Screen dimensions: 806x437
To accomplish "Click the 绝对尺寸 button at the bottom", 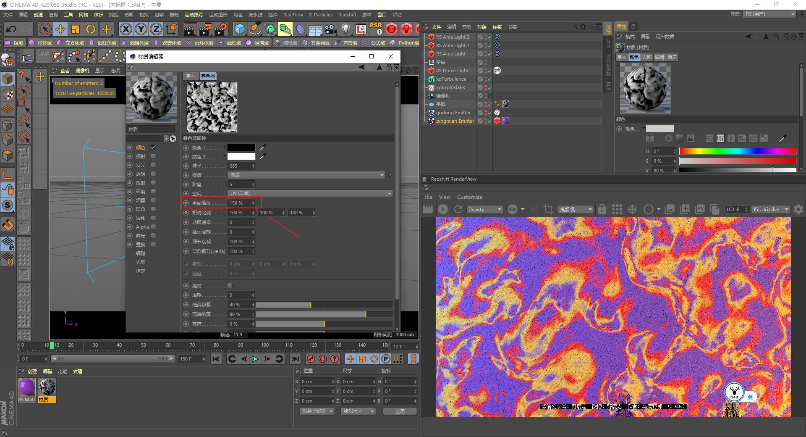I will [358, 411].
